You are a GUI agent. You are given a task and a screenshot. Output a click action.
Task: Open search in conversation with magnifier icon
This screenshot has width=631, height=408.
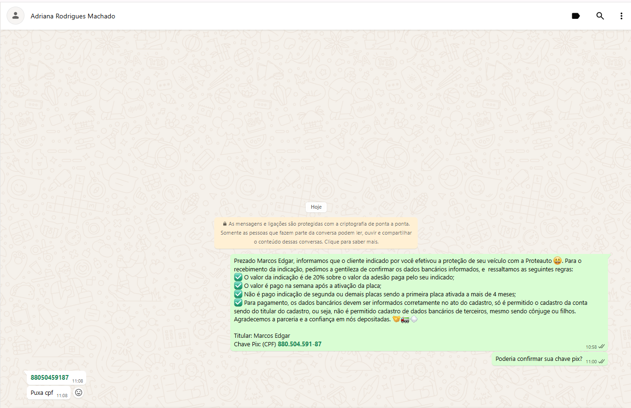click(600, 16)
